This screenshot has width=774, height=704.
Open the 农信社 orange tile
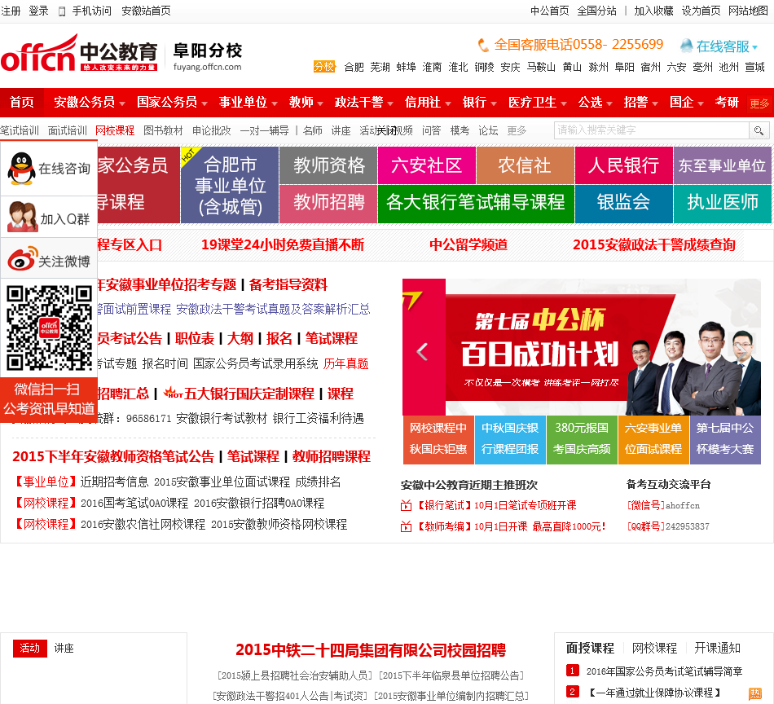[x=526, y=165]
